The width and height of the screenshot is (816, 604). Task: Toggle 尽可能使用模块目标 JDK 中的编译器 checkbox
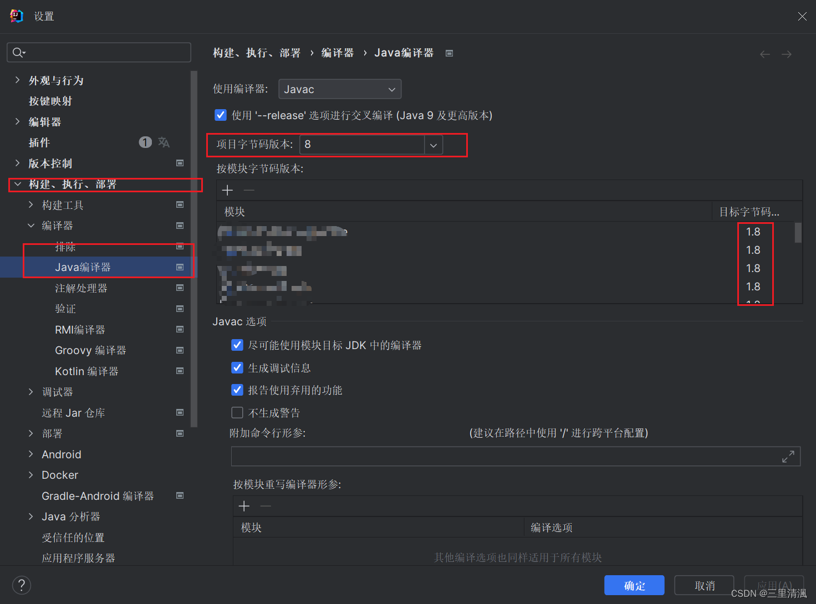pyautogui.click(x=237, y=345)
